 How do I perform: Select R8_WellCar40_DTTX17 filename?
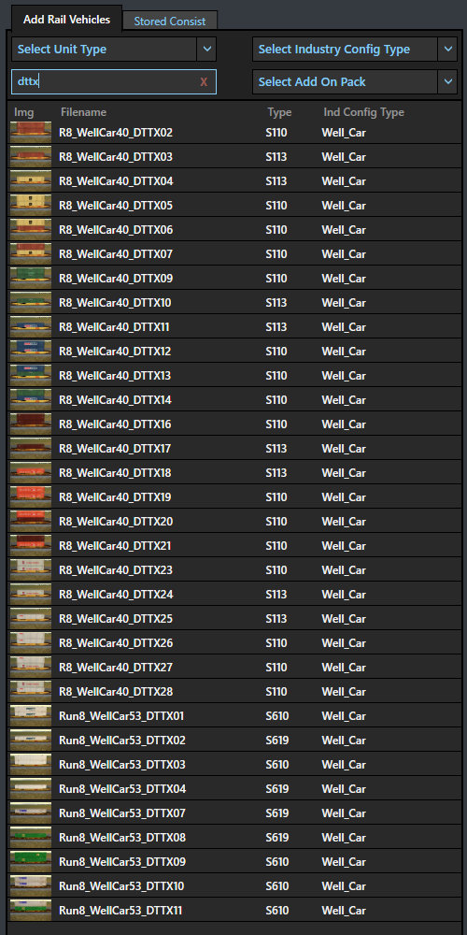[x=115, y=449]
